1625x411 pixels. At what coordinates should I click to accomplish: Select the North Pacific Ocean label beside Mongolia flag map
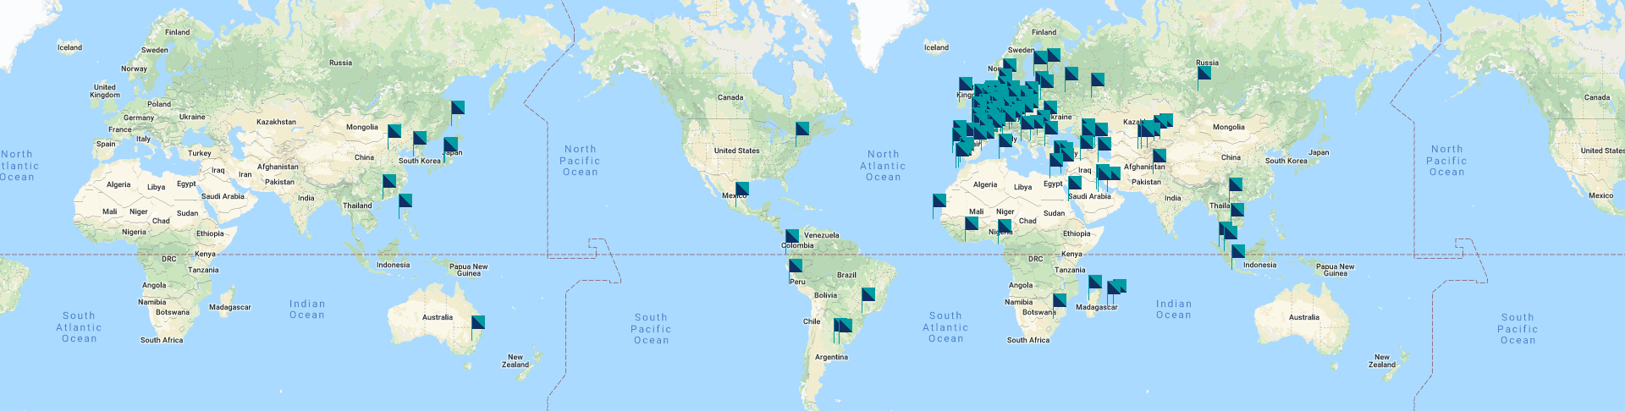tap(580, 160)
